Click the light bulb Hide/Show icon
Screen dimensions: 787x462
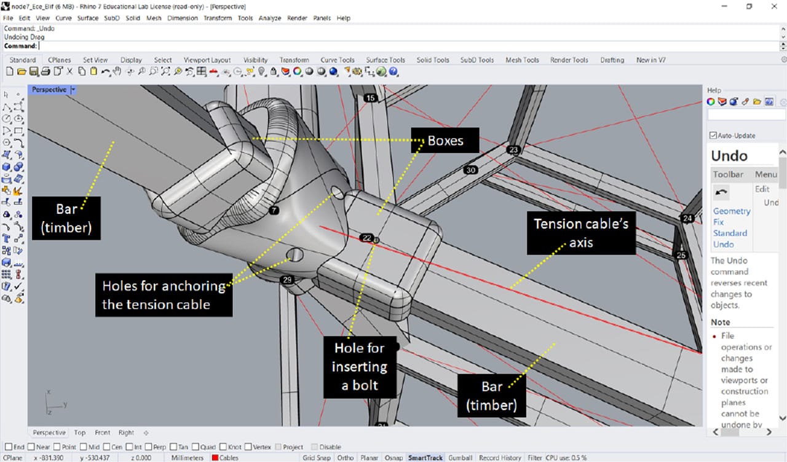[261, 71]
